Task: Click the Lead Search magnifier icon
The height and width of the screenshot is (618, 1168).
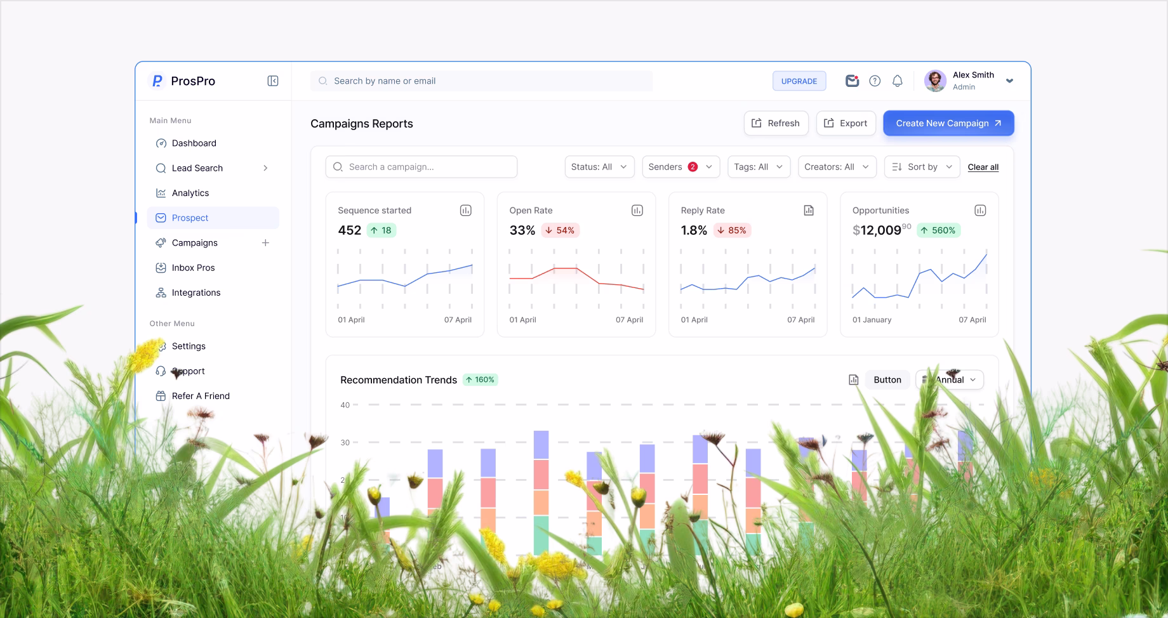Action: 161,168
